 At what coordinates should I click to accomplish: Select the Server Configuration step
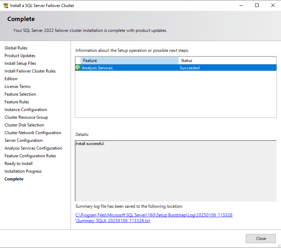tap(23, 140)
